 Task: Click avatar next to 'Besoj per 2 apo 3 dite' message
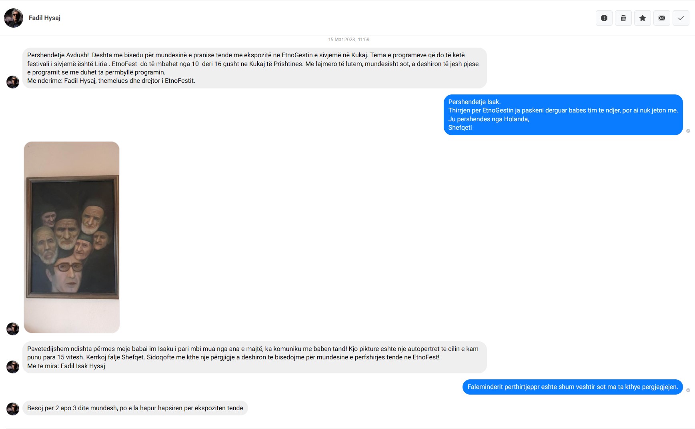13,409
